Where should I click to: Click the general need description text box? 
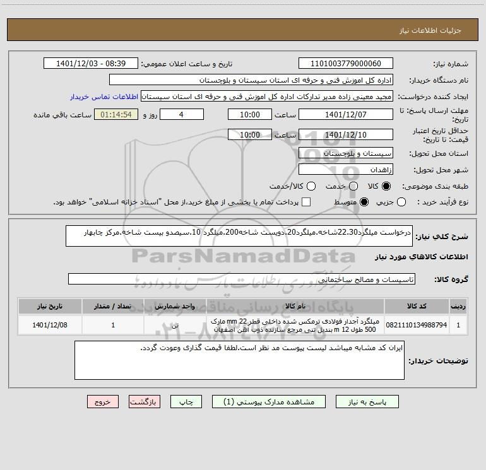click(x=239, y=236)
